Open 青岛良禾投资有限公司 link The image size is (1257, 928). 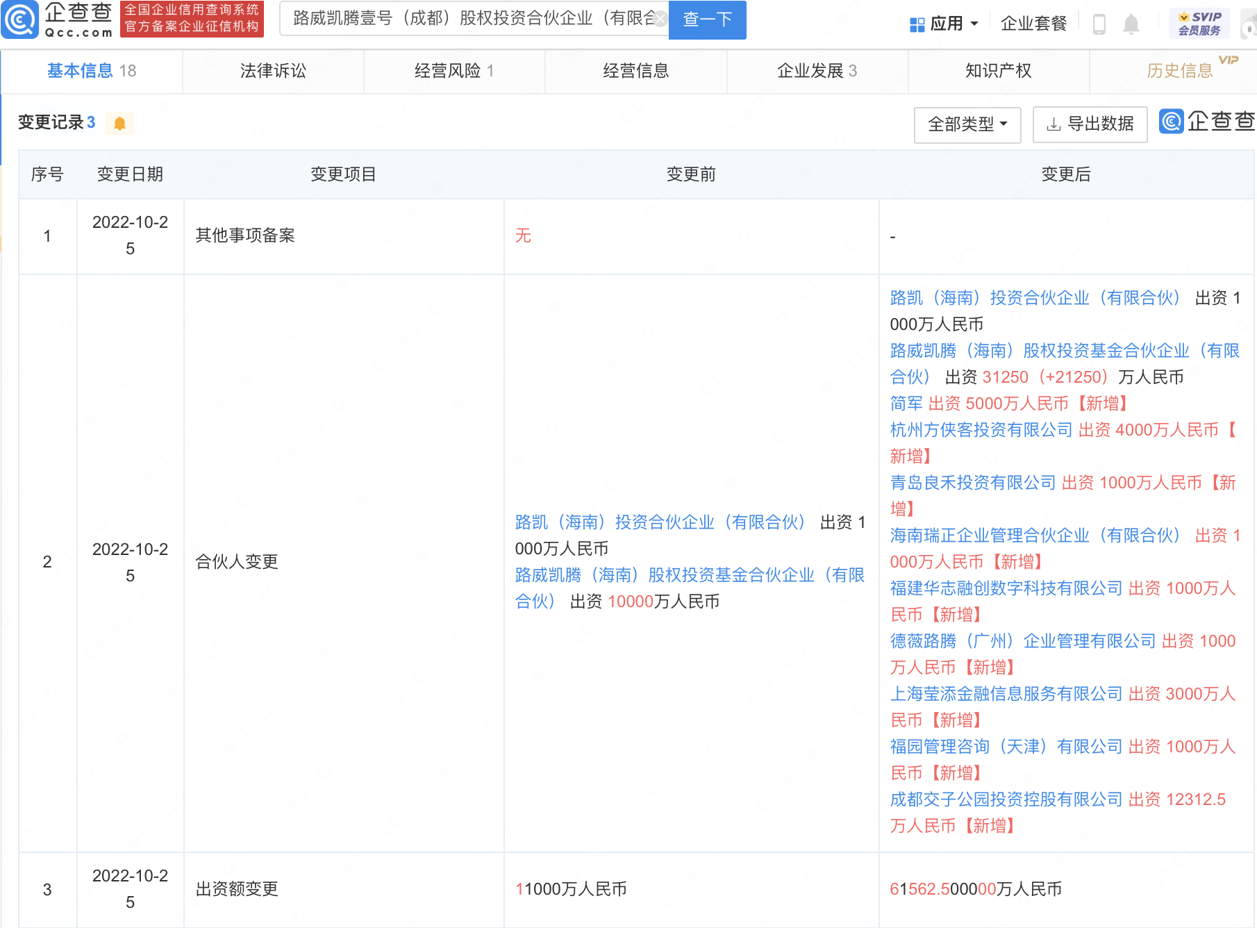973,483
